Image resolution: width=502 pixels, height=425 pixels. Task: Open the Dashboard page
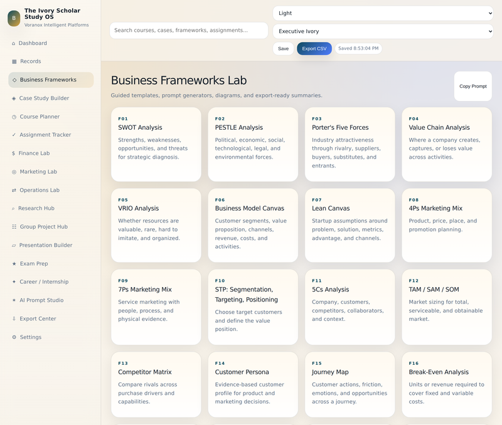point(51,43)
